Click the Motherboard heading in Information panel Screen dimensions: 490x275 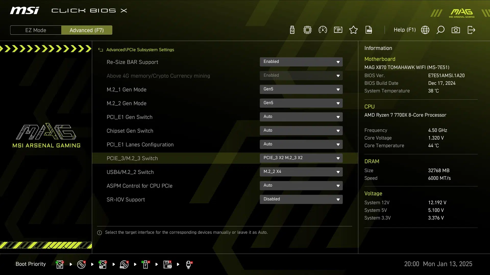point(380,59)
